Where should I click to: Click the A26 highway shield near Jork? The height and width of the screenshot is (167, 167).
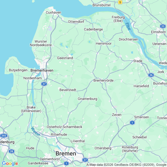[x=151, y=75]
